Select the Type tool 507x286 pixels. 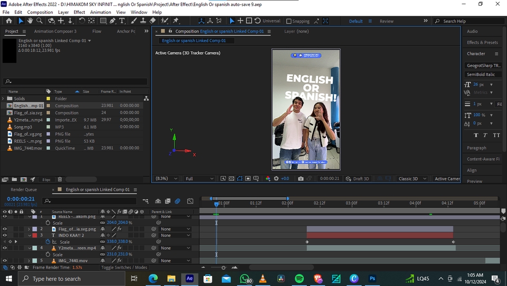[x=122, y=21]
